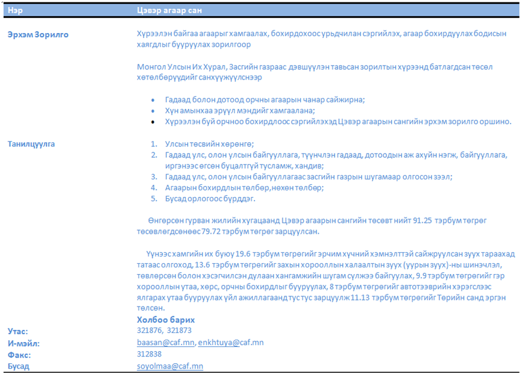
Task: Open the soyolmaa@caf.mn email link
Action: point(170,366)
